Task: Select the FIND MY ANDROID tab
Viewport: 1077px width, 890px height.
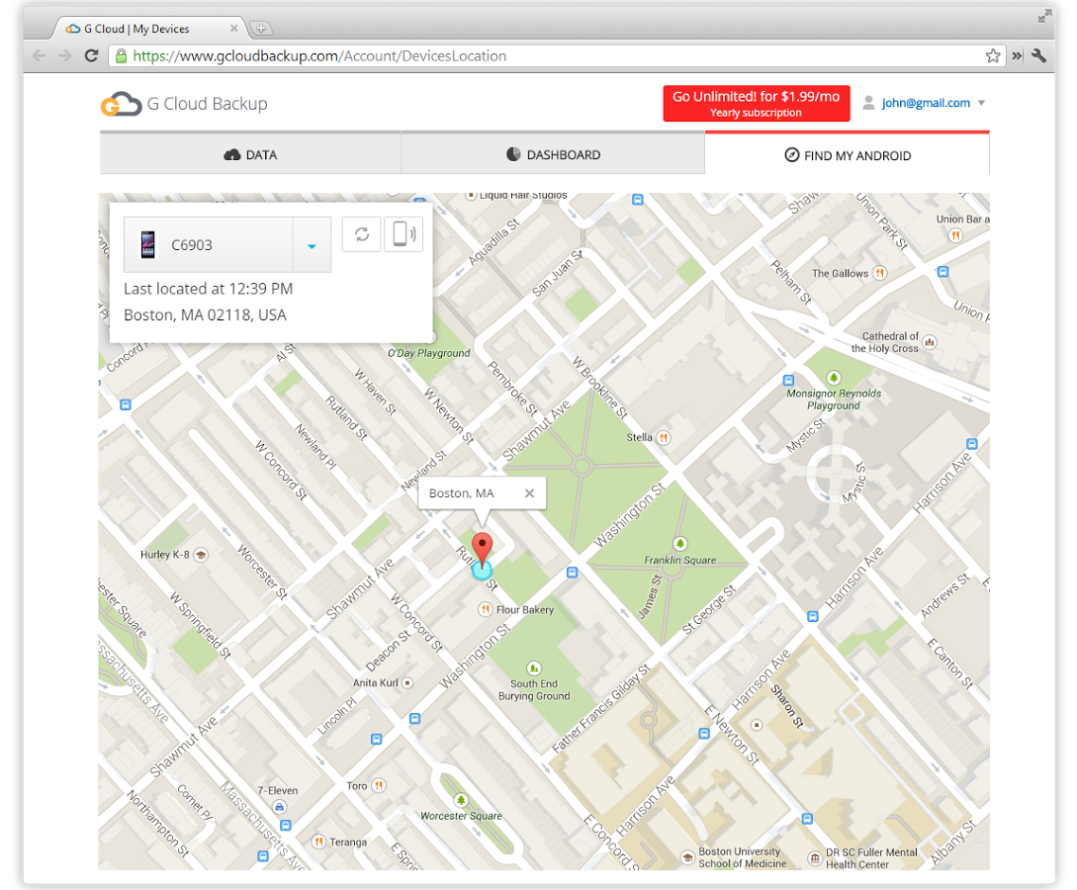Action: 847,155
